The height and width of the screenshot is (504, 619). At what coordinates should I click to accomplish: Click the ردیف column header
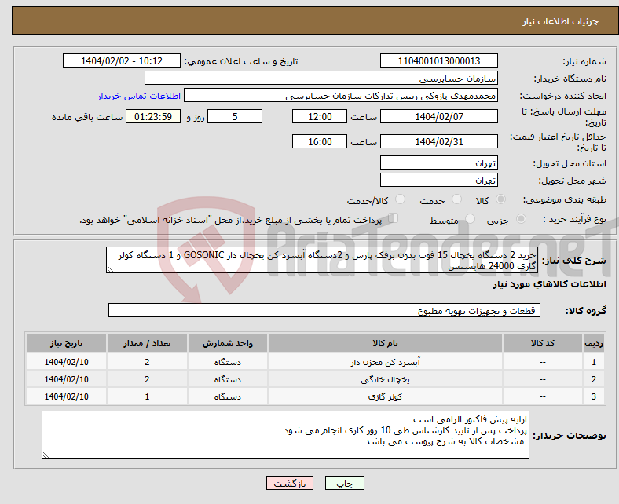(x=594, y=343)
